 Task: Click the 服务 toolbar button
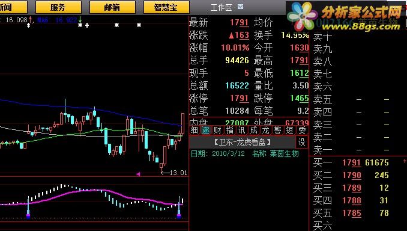pyautogui.click(x=58, y=7)
